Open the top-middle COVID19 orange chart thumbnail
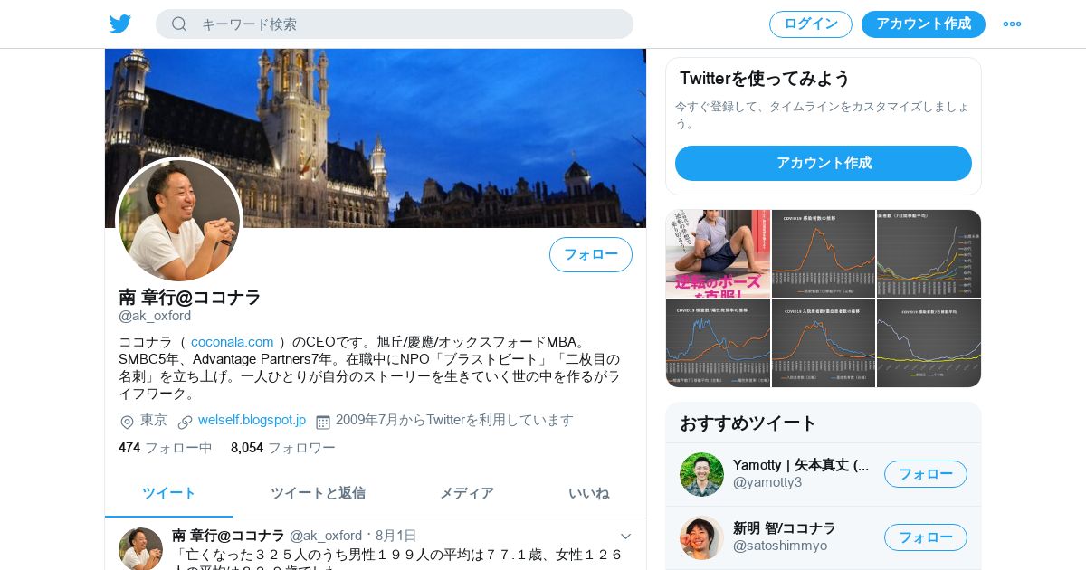This screenshot has width=1086, height=570. click(824, 253)
